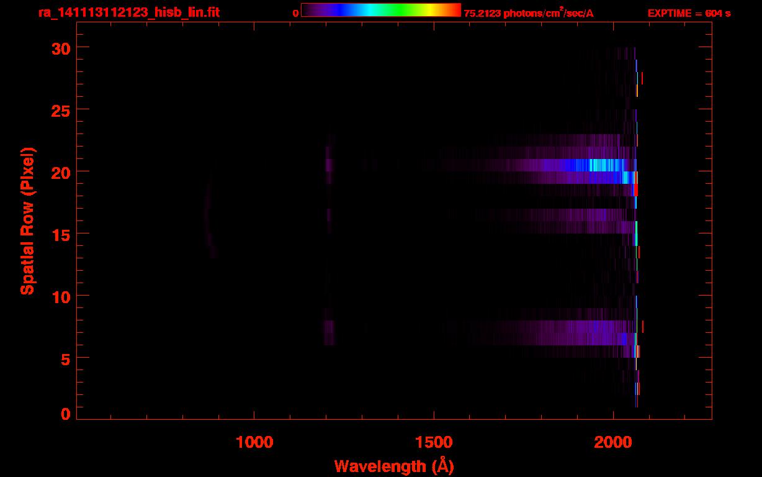Click the EXPTIME = 604 s text
The image size is (762, 477).
(x=689, y=14)
